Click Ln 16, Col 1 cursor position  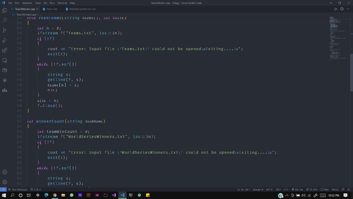[244, 189]
